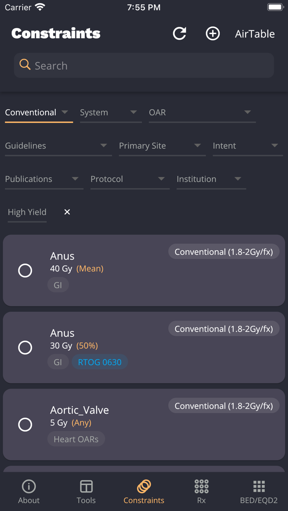Open the Rx tab icon

click(202, 487)
